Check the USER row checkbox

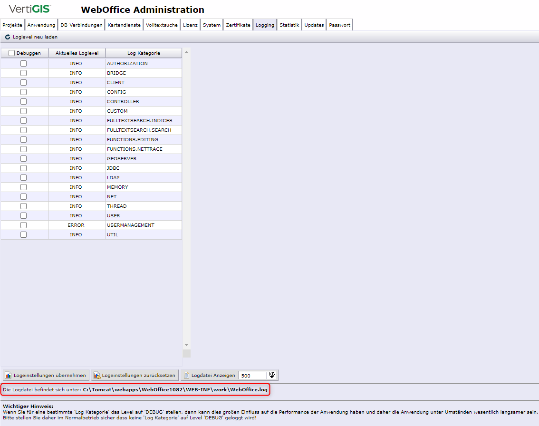[23, 215]
